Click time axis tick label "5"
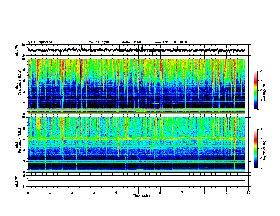280x216 pixels. [138, 193]
